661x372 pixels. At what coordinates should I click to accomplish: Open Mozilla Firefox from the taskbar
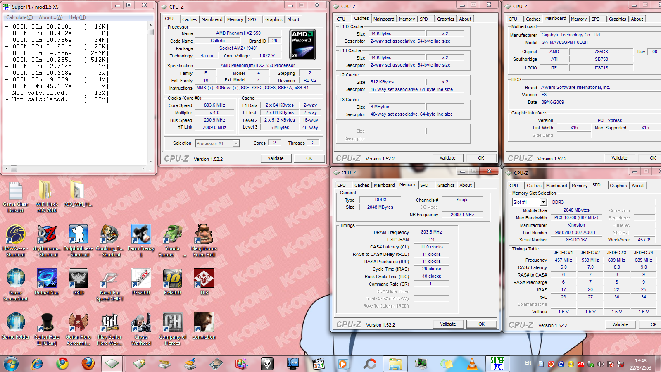tap(88, 364)
